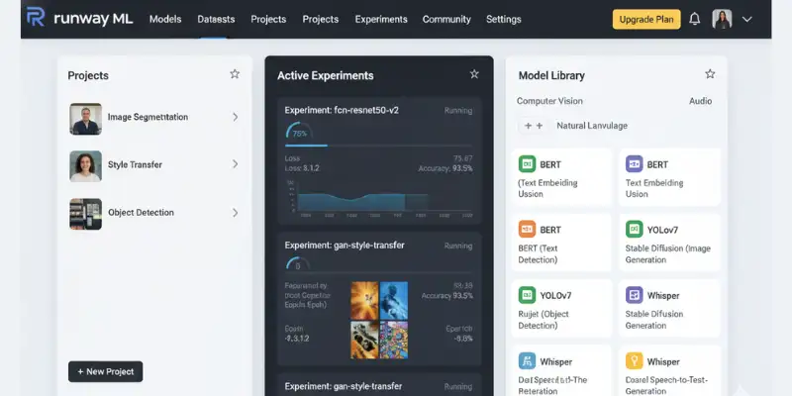The height and width of the screenshot is (396, 792).
Task: Expand the Style Transfer row chevron
Action: (235, 164)
